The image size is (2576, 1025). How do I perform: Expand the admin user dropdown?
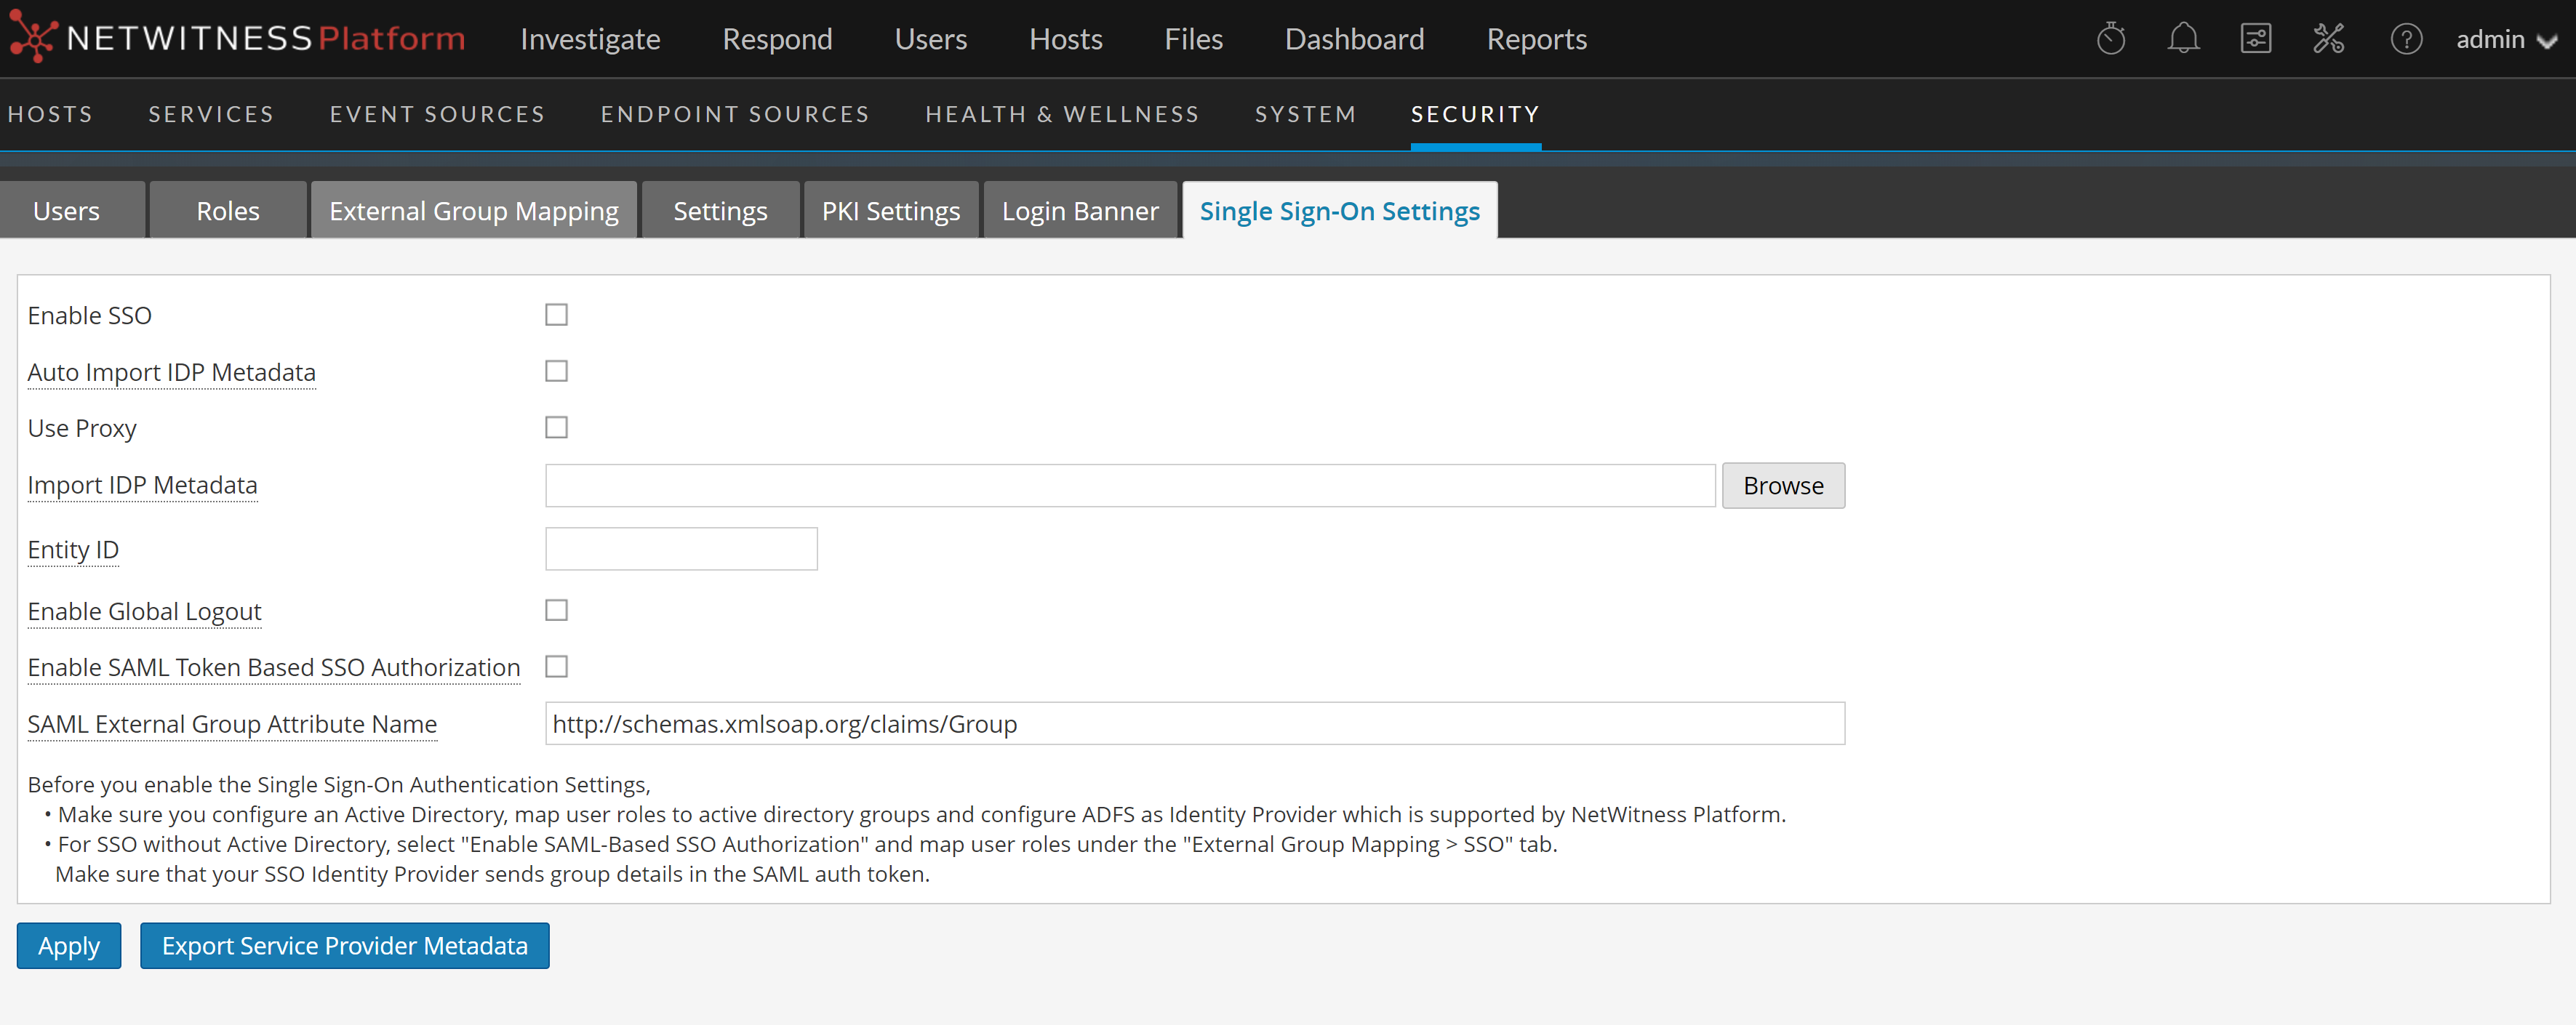pyautogui.click(x=2505, y=39)
